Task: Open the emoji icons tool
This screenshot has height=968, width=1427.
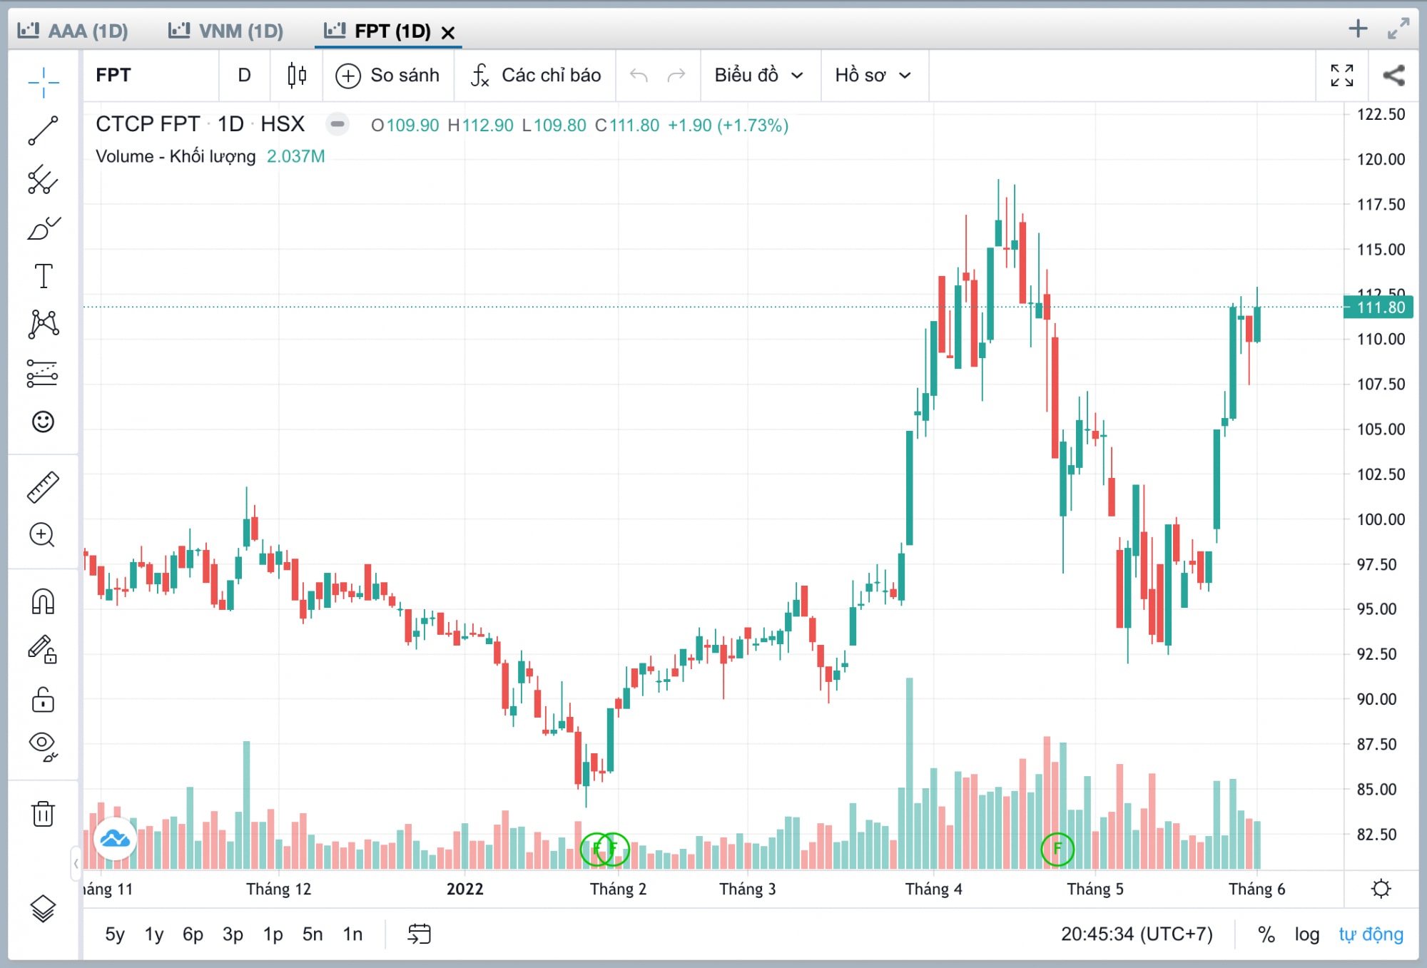Action: pos(43,422)
